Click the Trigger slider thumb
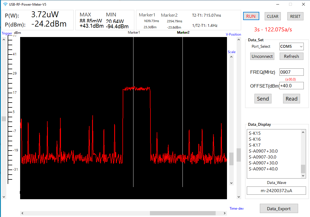The width and height of the screenshot is (310, 217). 4,119
